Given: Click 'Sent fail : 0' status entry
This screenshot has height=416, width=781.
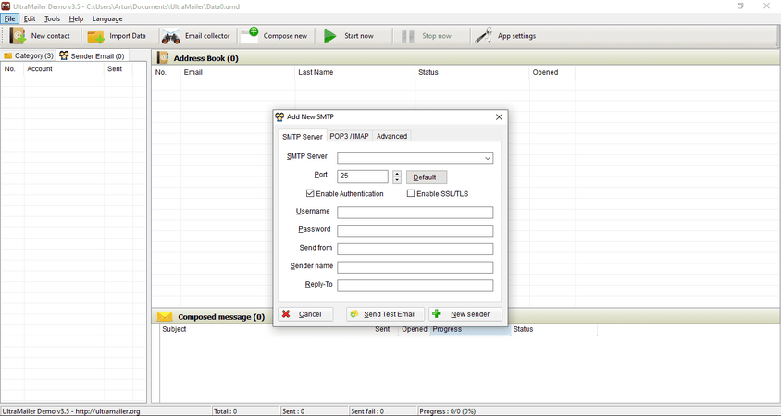Looking at the screenshot, I should (x=367, y=411).
